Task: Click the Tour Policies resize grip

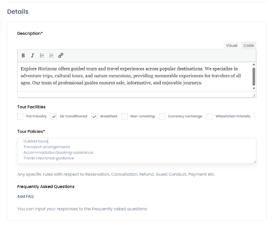Action: 254,161
